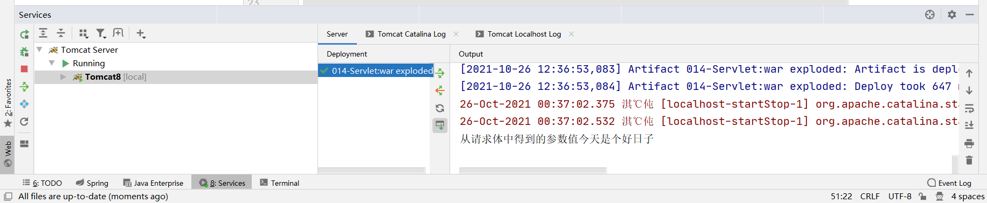
Task: Select the Tomcat Server tree item
Action: click(83, 50)
